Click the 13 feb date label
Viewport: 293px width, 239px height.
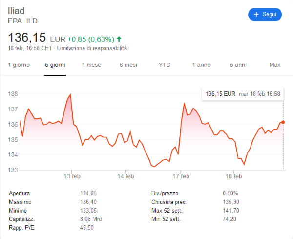72,177
